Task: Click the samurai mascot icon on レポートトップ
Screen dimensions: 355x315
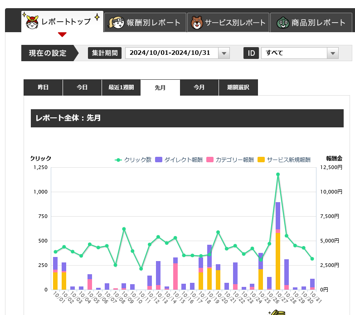Action: point(31,22)
